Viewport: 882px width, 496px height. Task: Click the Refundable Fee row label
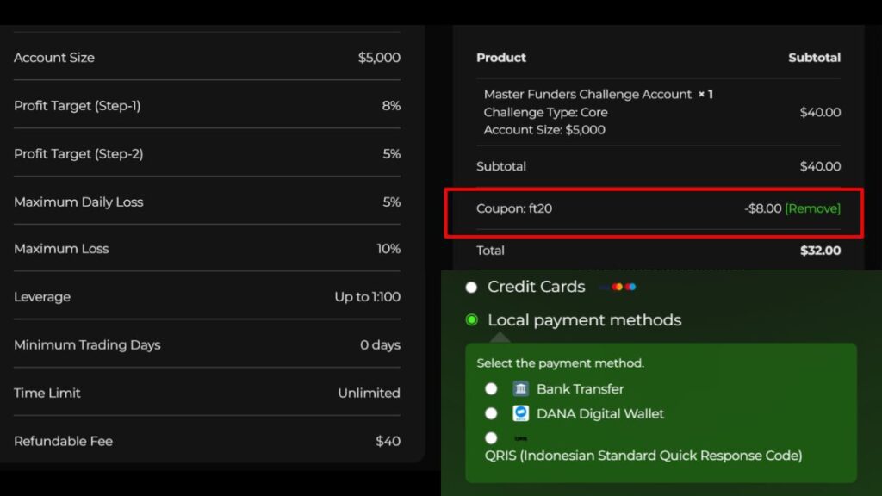click(63, 441)
